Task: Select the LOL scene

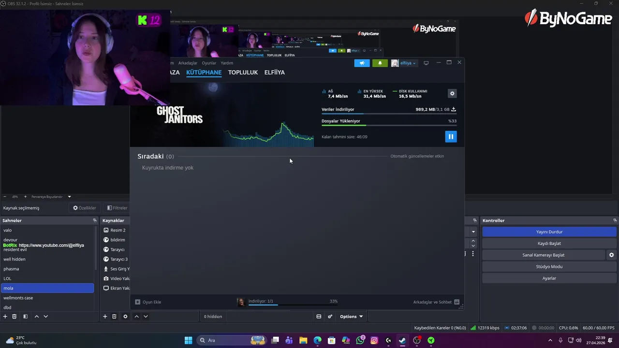Action: 47,278
